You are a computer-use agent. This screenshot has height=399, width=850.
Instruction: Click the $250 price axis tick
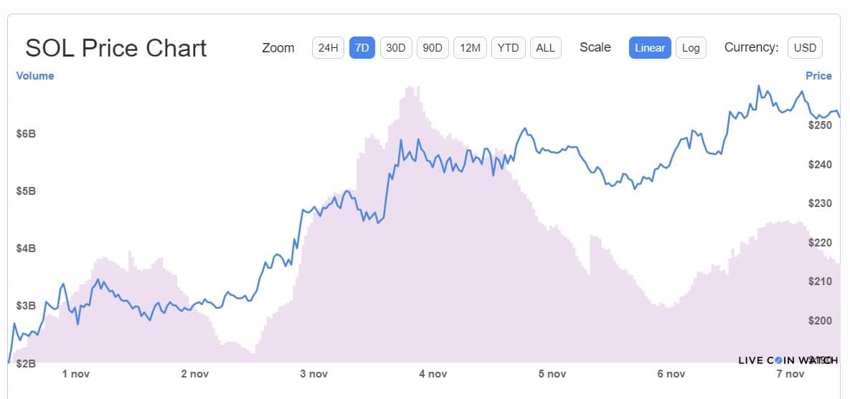coord(818,125)
